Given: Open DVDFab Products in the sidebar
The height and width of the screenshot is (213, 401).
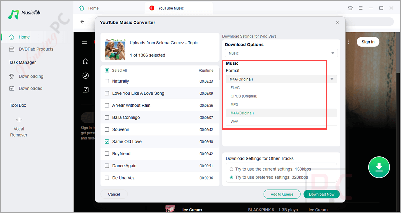Looking at the screenshot, I should click(31, 49).
